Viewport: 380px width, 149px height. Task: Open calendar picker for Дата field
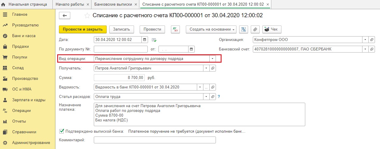(144, 39)
